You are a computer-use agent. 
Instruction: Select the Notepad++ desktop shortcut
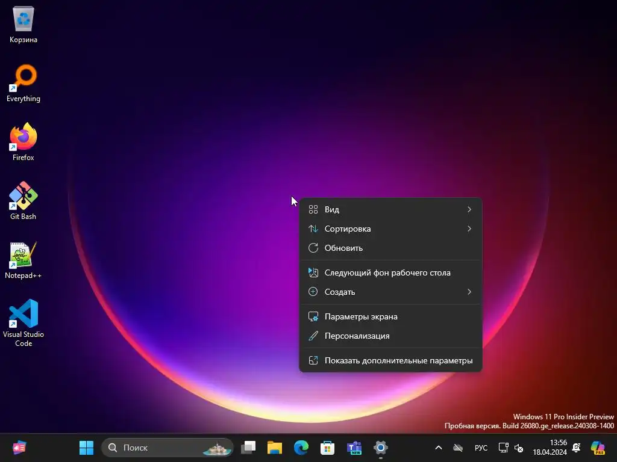pos(23,260)
